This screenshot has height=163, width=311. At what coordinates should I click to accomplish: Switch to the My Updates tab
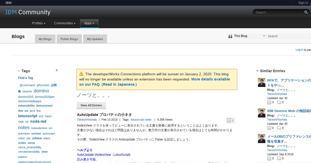point(95,39)
